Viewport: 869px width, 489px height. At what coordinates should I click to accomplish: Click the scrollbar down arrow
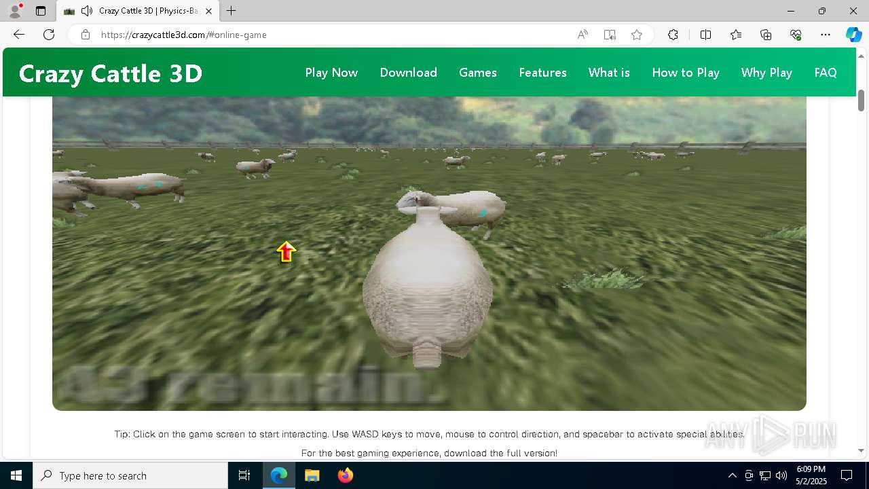[x=861, y=450]
